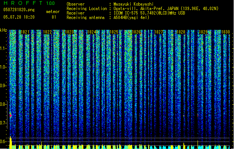
Task: Click the HROFFT title text
Action: tap(23, 3)
